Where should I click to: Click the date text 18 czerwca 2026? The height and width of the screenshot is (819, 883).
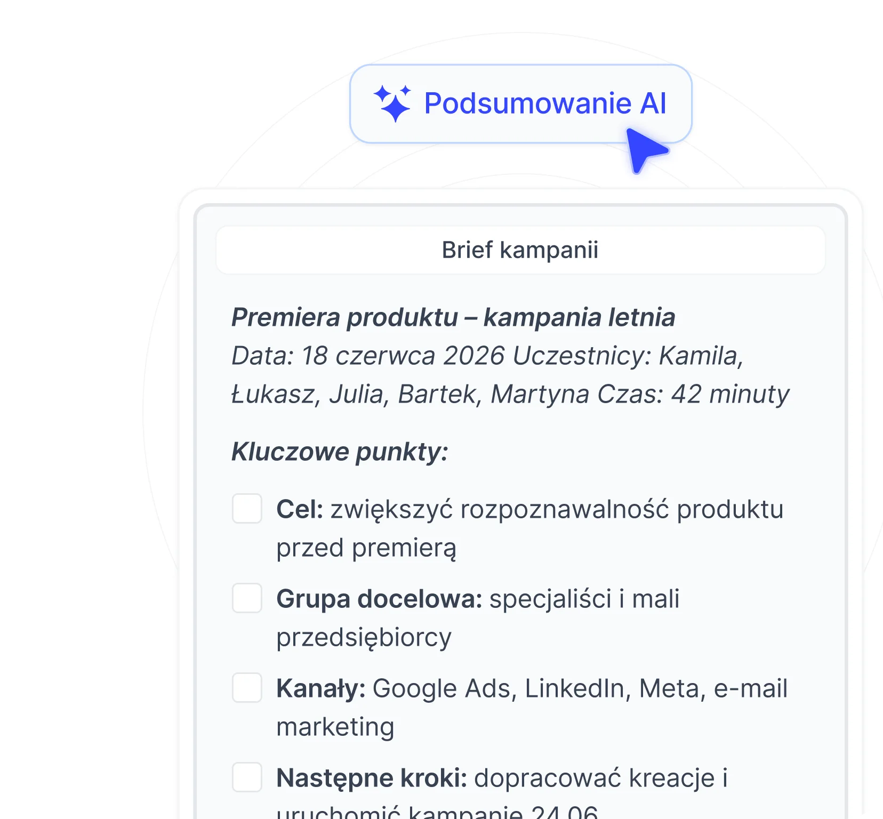point(403,356)
